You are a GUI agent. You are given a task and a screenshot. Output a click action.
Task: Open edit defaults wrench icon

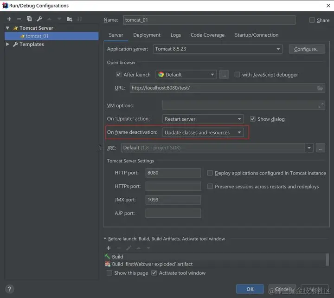pos(39,19)
